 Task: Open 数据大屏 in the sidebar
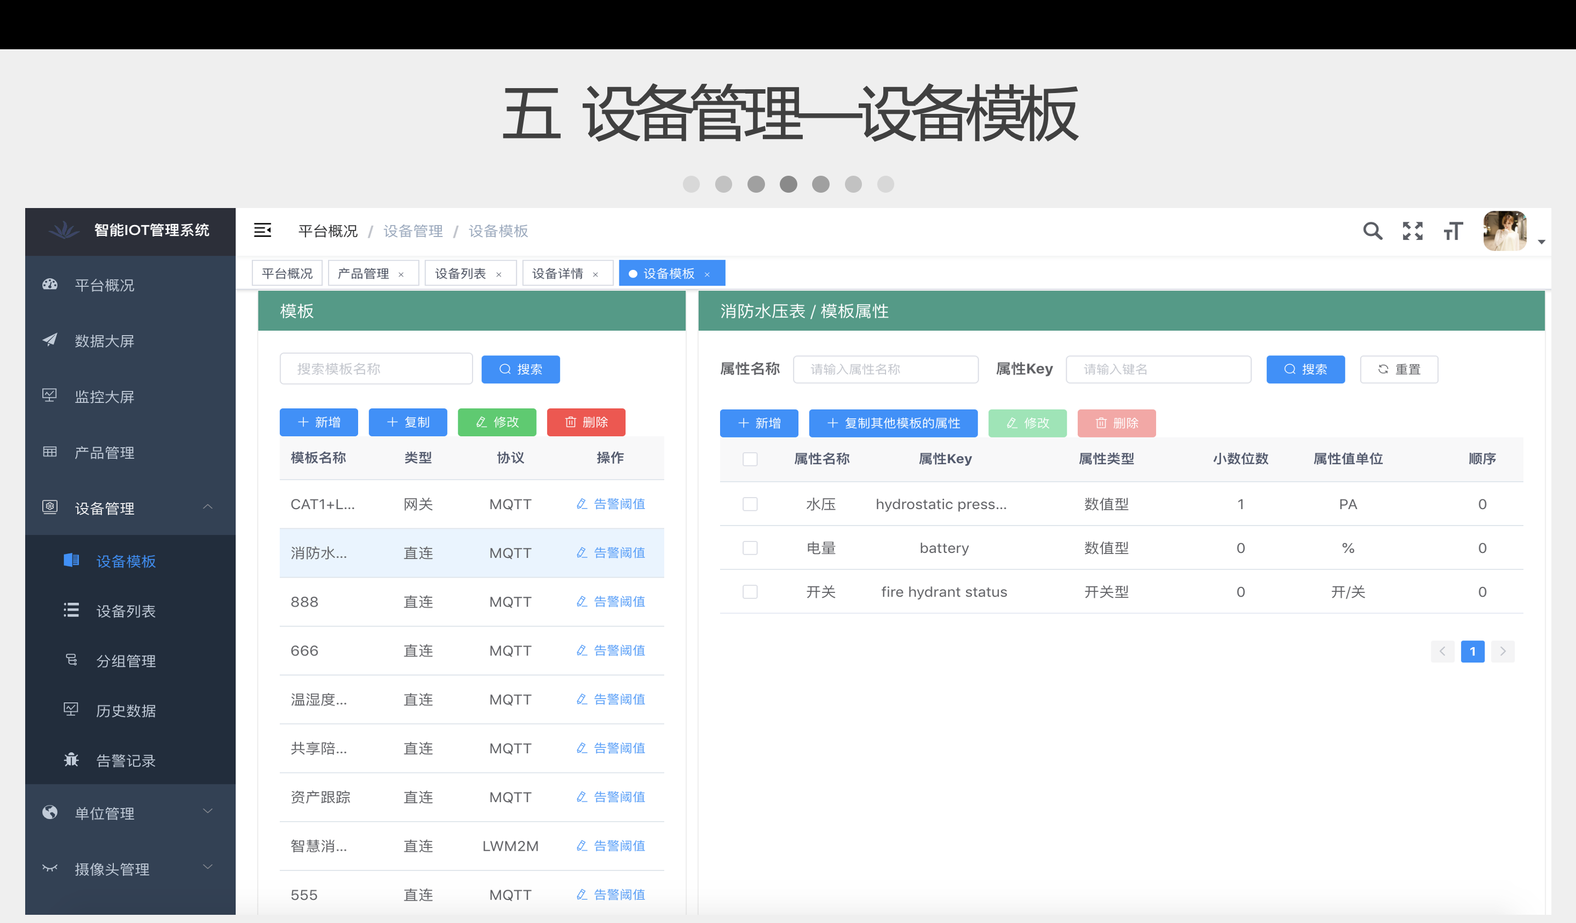[x=130, y=341]
